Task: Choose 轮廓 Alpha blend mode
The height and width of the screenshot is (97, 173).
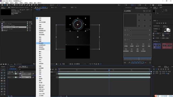Action: 43,89
